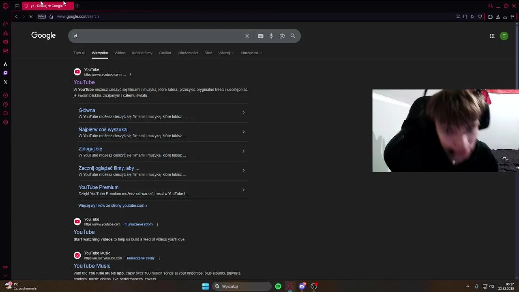Image resolution: width=519 pixels, height=292 pixels.
Task: Open sidebar settings gear
Action: (x=5, y=122)
